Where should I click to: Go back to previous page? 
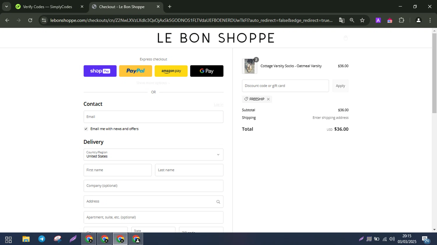[7, 20]
